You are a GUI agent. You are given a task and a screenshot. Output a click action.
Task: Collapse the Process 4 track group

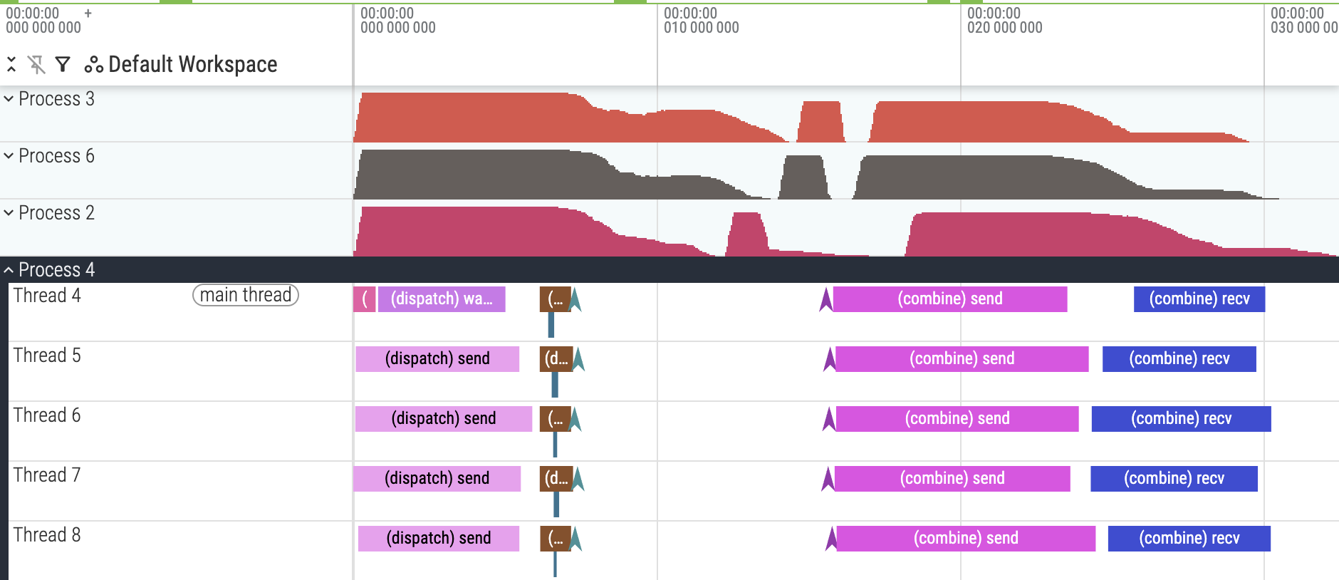(9, 270)
